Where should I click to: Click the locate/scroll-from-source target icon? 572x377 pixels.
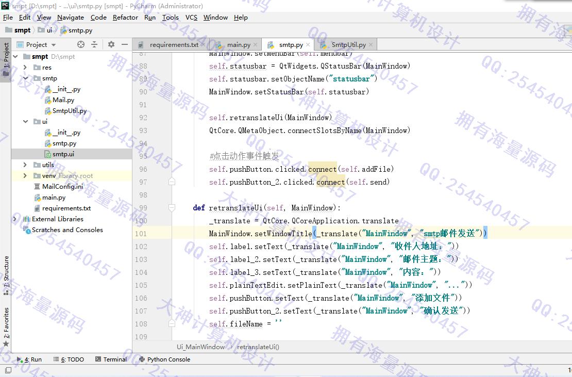click(80, 44)
